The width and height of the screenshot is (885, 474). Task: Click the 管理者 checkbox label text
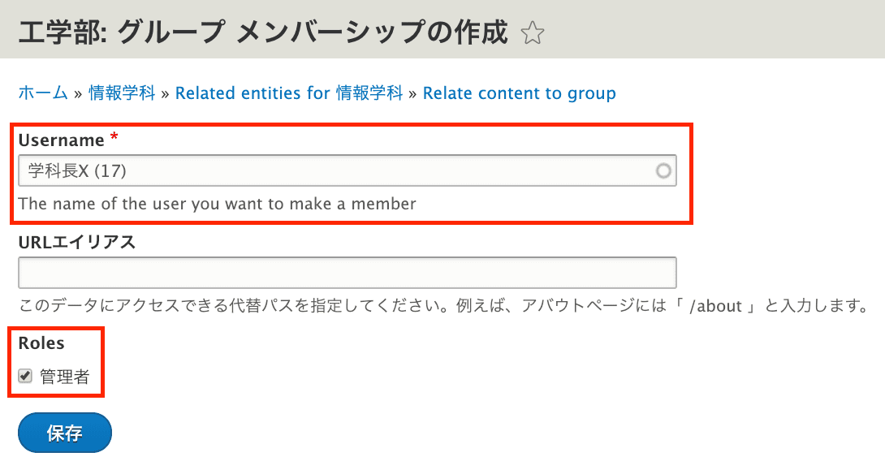tap(65, 377)
